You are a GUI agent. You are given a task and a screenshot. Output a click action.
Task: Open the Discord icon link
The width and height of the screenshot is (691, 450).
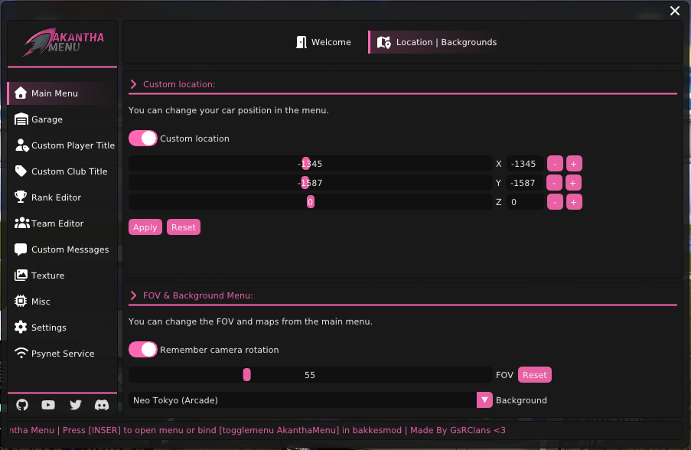[x=101, y=405]
